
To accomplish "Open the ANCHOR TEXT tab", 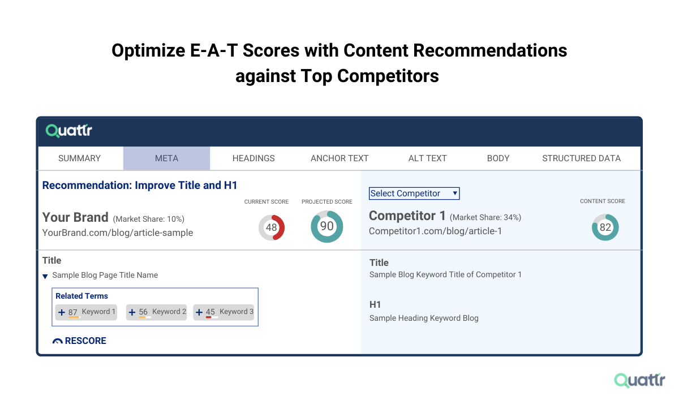I will click(339, 158).
